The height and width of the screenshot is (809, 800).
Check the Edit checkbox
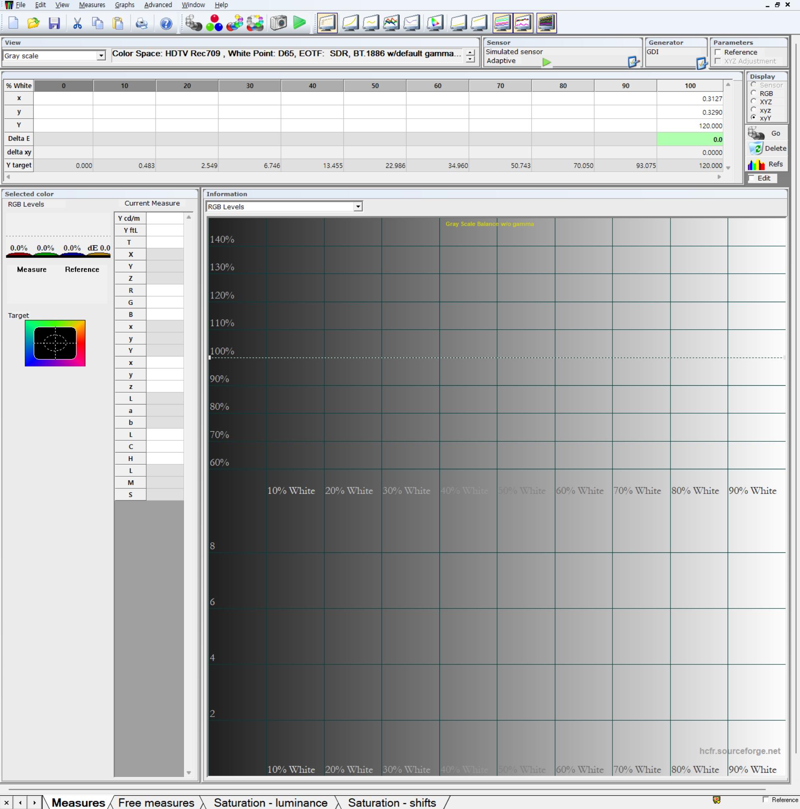752,178
